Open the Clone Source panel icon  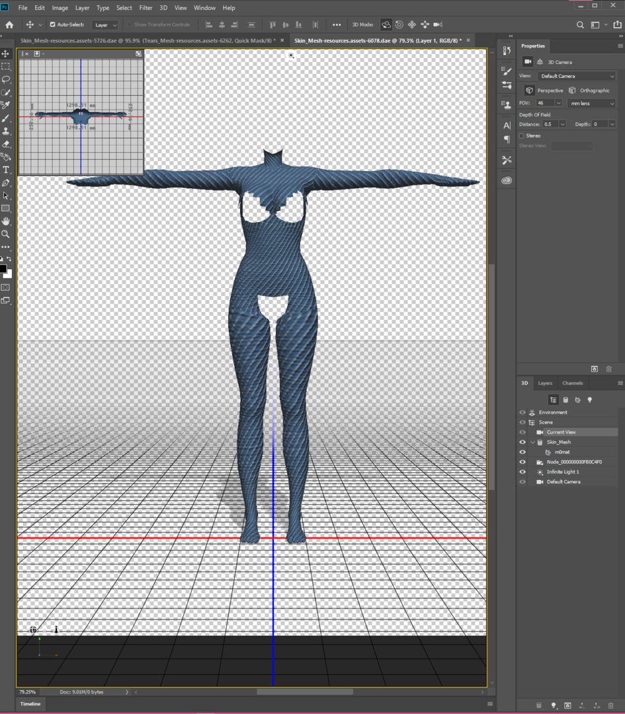pyautogui.click(x=507, y=104)
